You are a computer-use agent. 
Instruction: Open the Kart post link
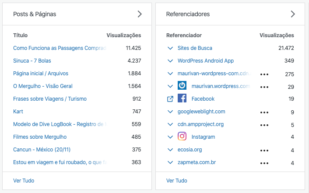(x=18, y=112)
